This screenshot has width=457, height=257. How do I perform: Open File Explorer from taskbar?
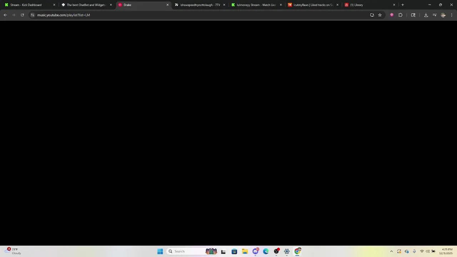tap(245, 251)
